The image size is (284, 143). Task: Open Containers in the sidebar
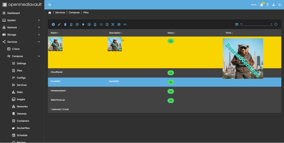point(23,121)
